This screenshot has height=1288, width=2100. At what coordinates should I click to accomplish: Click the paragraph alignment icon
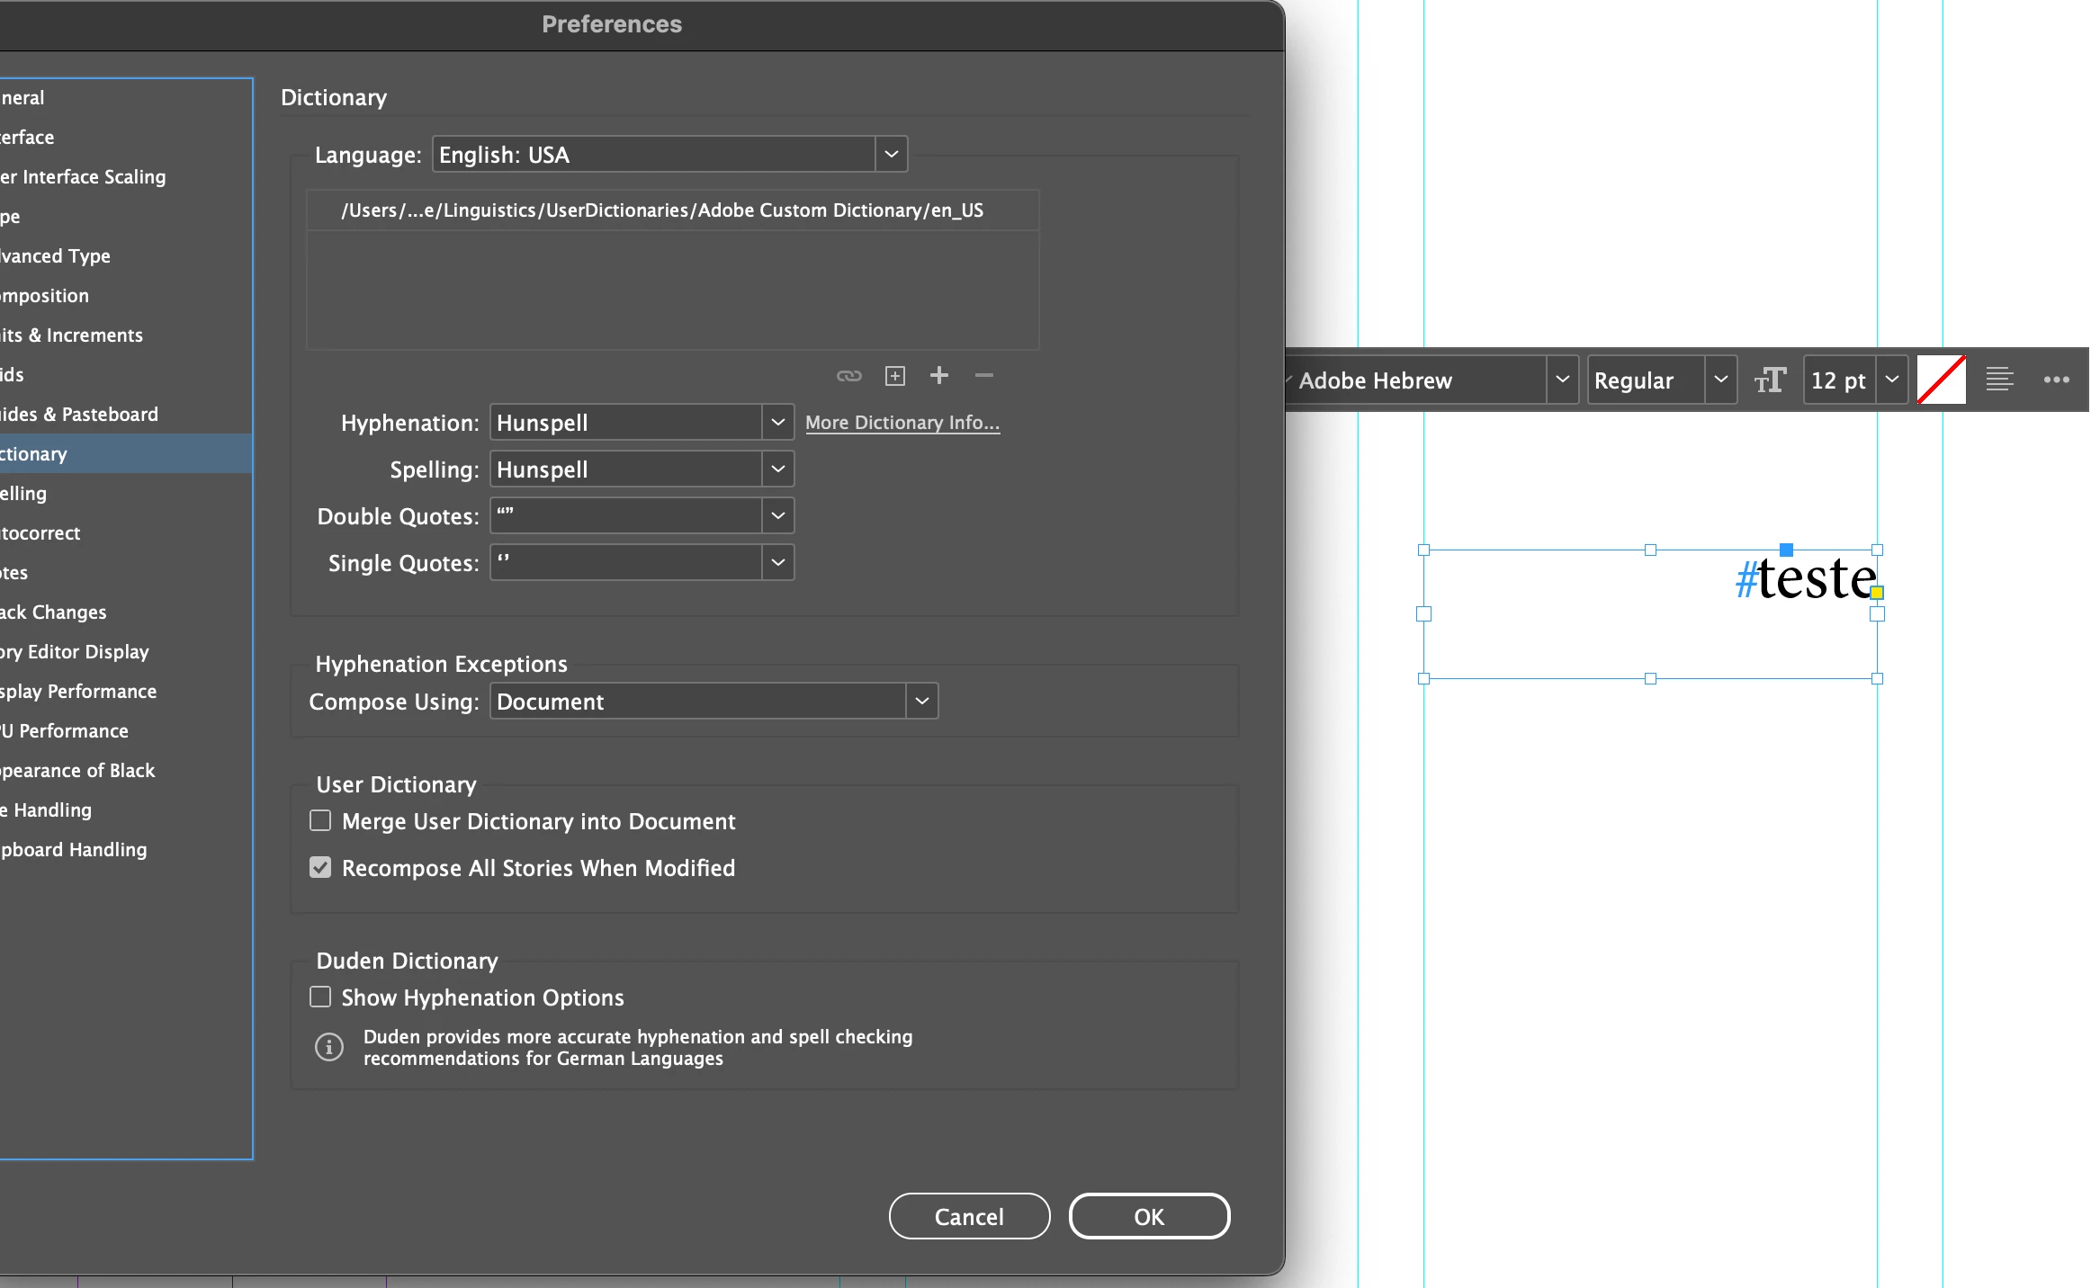(x=1998, y=380)
